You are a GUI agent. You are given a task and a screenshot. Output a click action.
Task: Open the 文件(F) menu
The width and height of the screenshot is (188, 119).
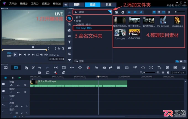pyautogui.click(x=13, y=4)
